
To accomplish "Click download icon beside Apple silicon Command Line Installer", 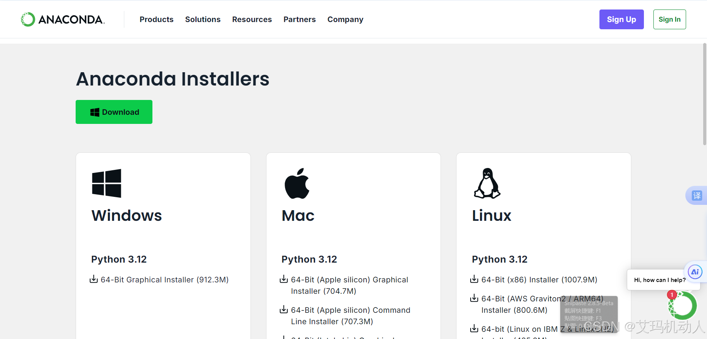I will (x=284, y=310).
